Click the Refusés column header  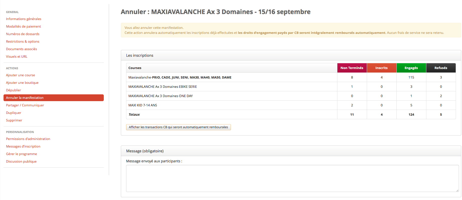point(441,68)
